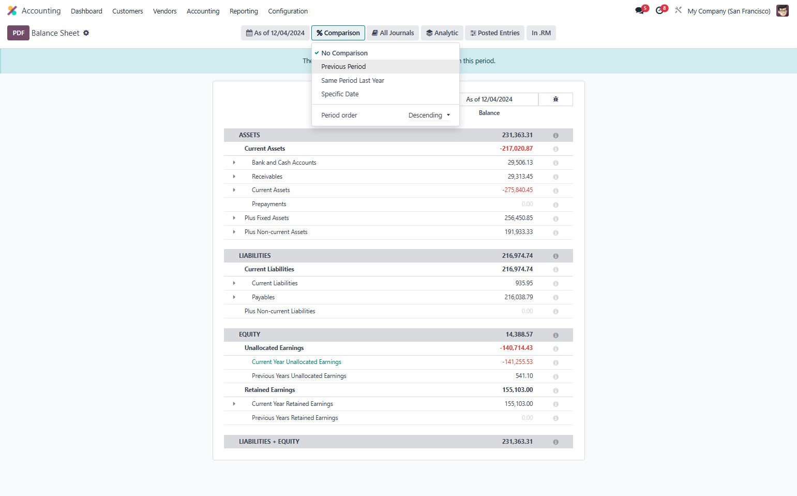Choose Same Period Last Year comparison
This screenshot has width=797, height=496.
(x=385, y=80)
